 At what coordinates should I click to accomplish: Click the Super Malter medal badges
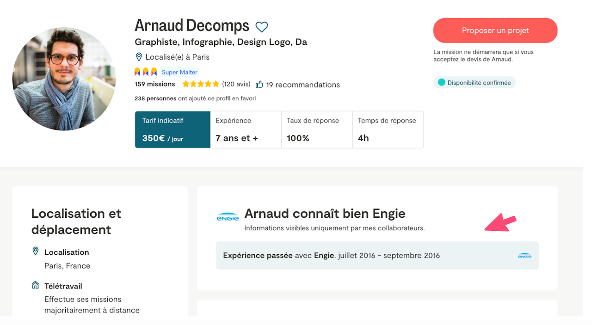coord(146,72)
